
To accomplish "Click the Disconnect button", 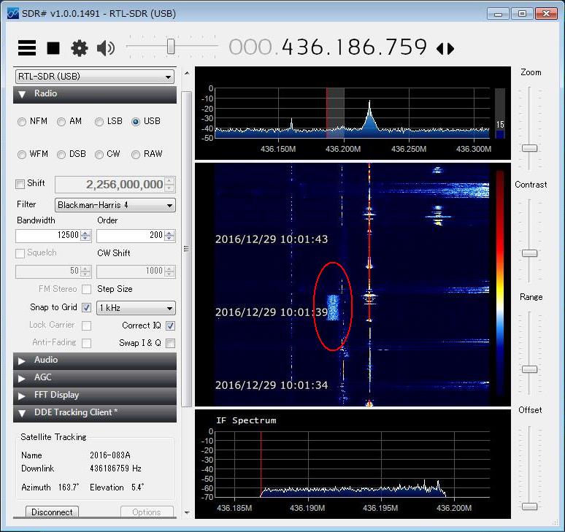I will coord(53,512).
